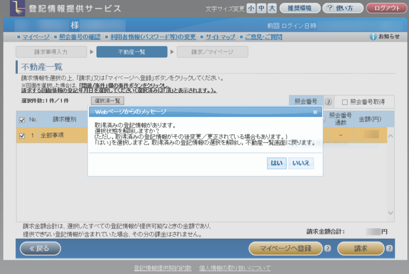Viewport: 409px width, 274px height.
Task: Click the はい button in the dialog
Action: click(x=277, y=163)
